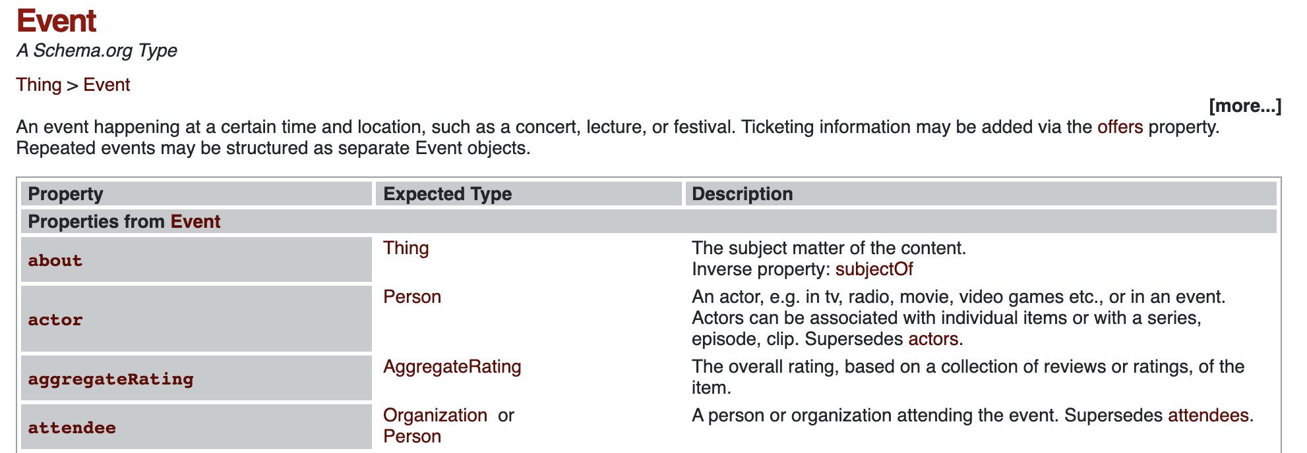Open the offers property link

(1120, 127)
